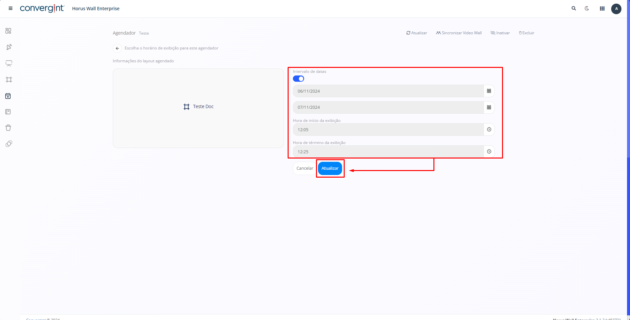Click Sincronizar Video Wall in header
This screenshot has width=630, height=320.
click(459, 33)
